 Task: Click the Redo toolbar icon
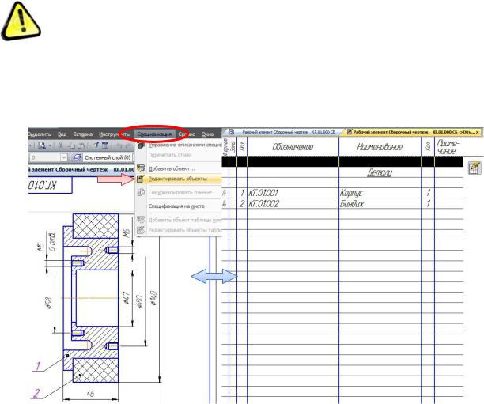[128, 145]
